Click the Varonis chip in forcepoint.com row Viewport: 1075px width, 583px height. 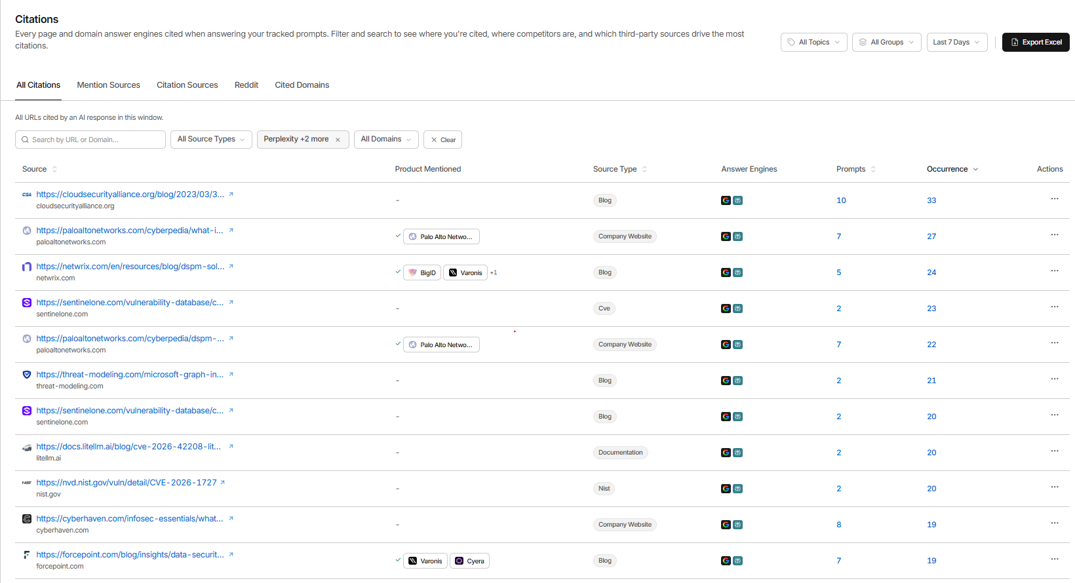425,561
